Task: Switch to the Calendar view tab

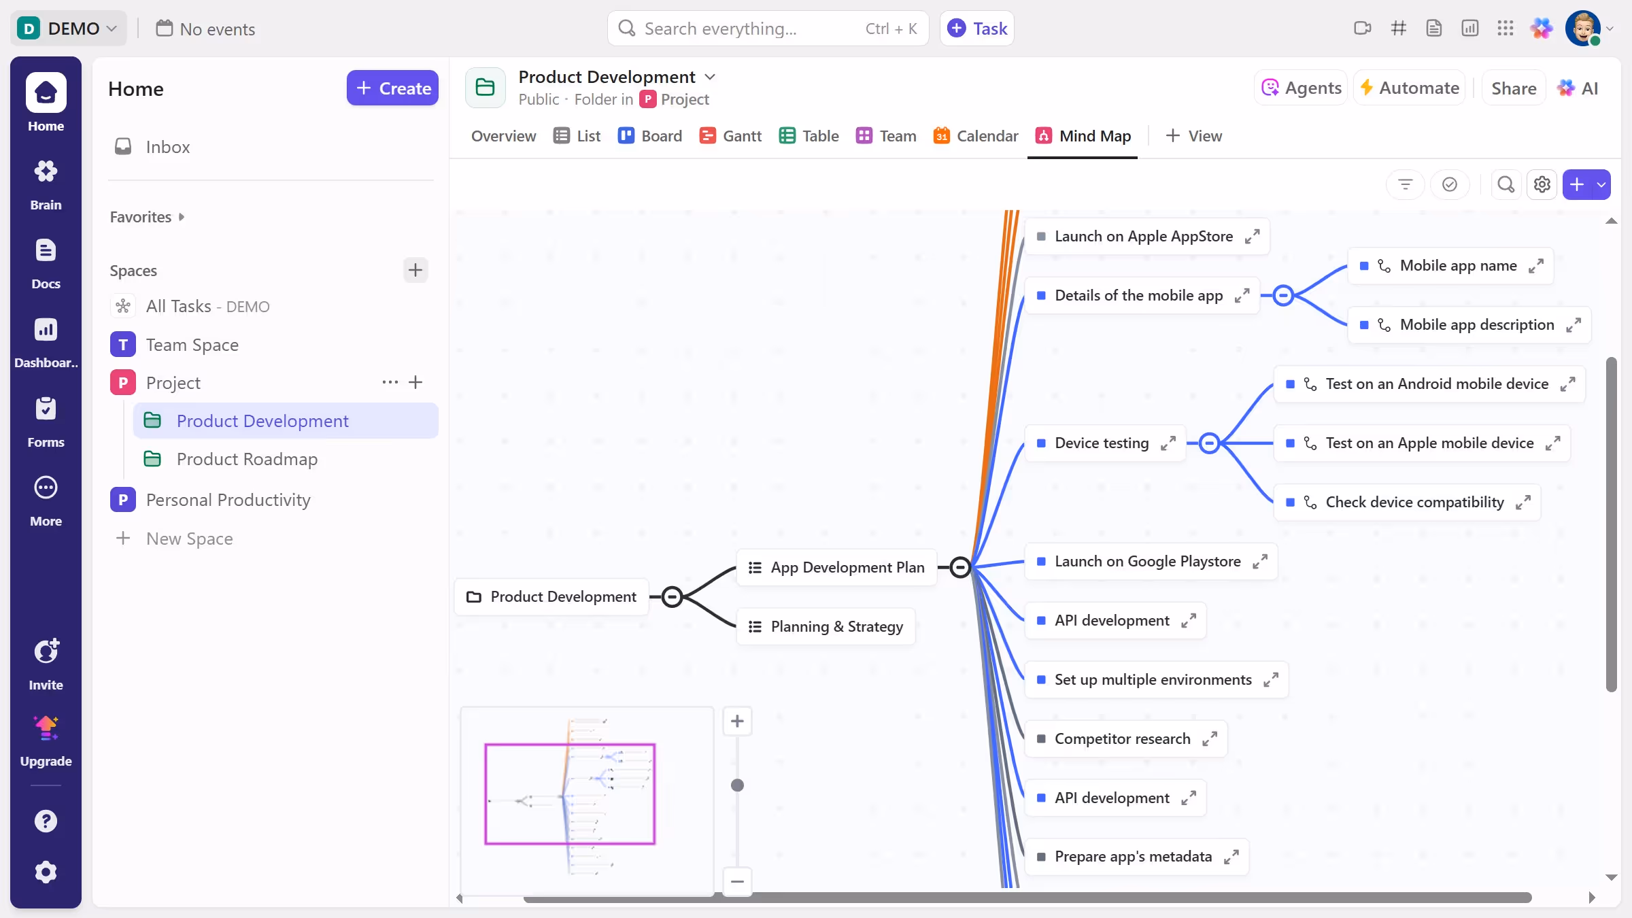Action: click(976, 136)
